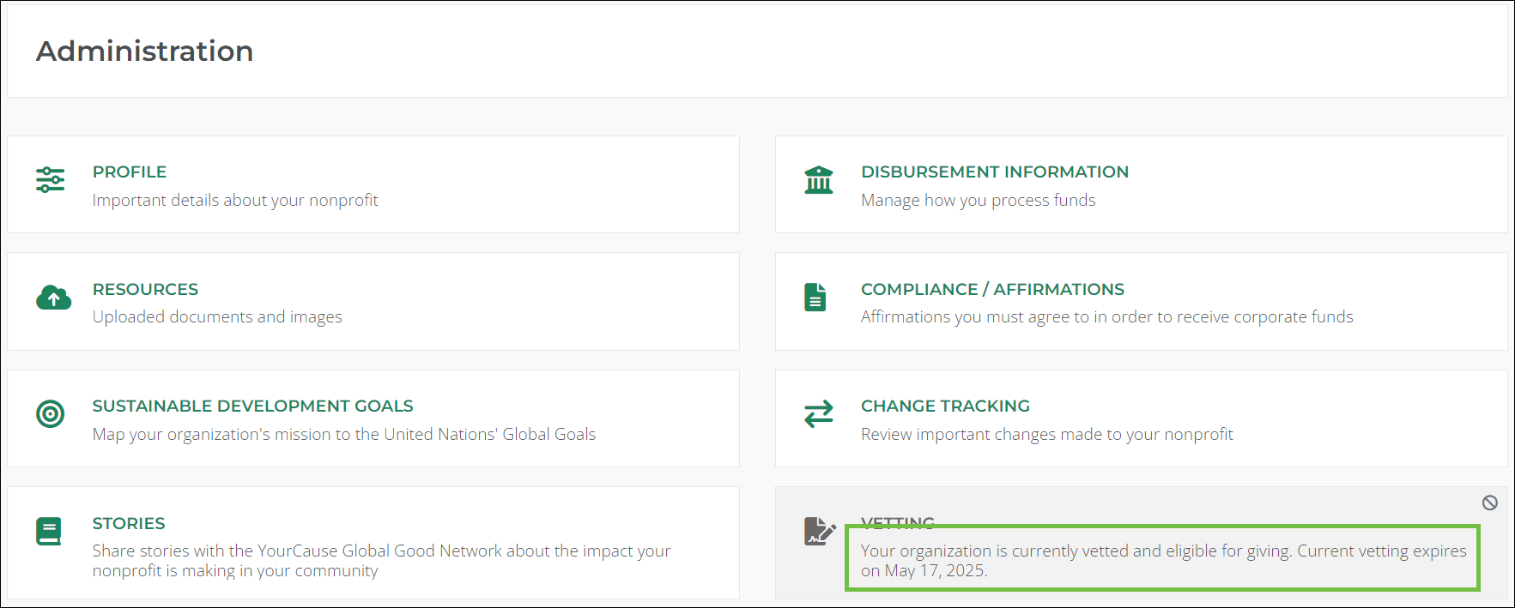1515x608 pixels.
Task: Open COMPLIANCE / AFFIRMATIONS page
Action: coord(992,290)
